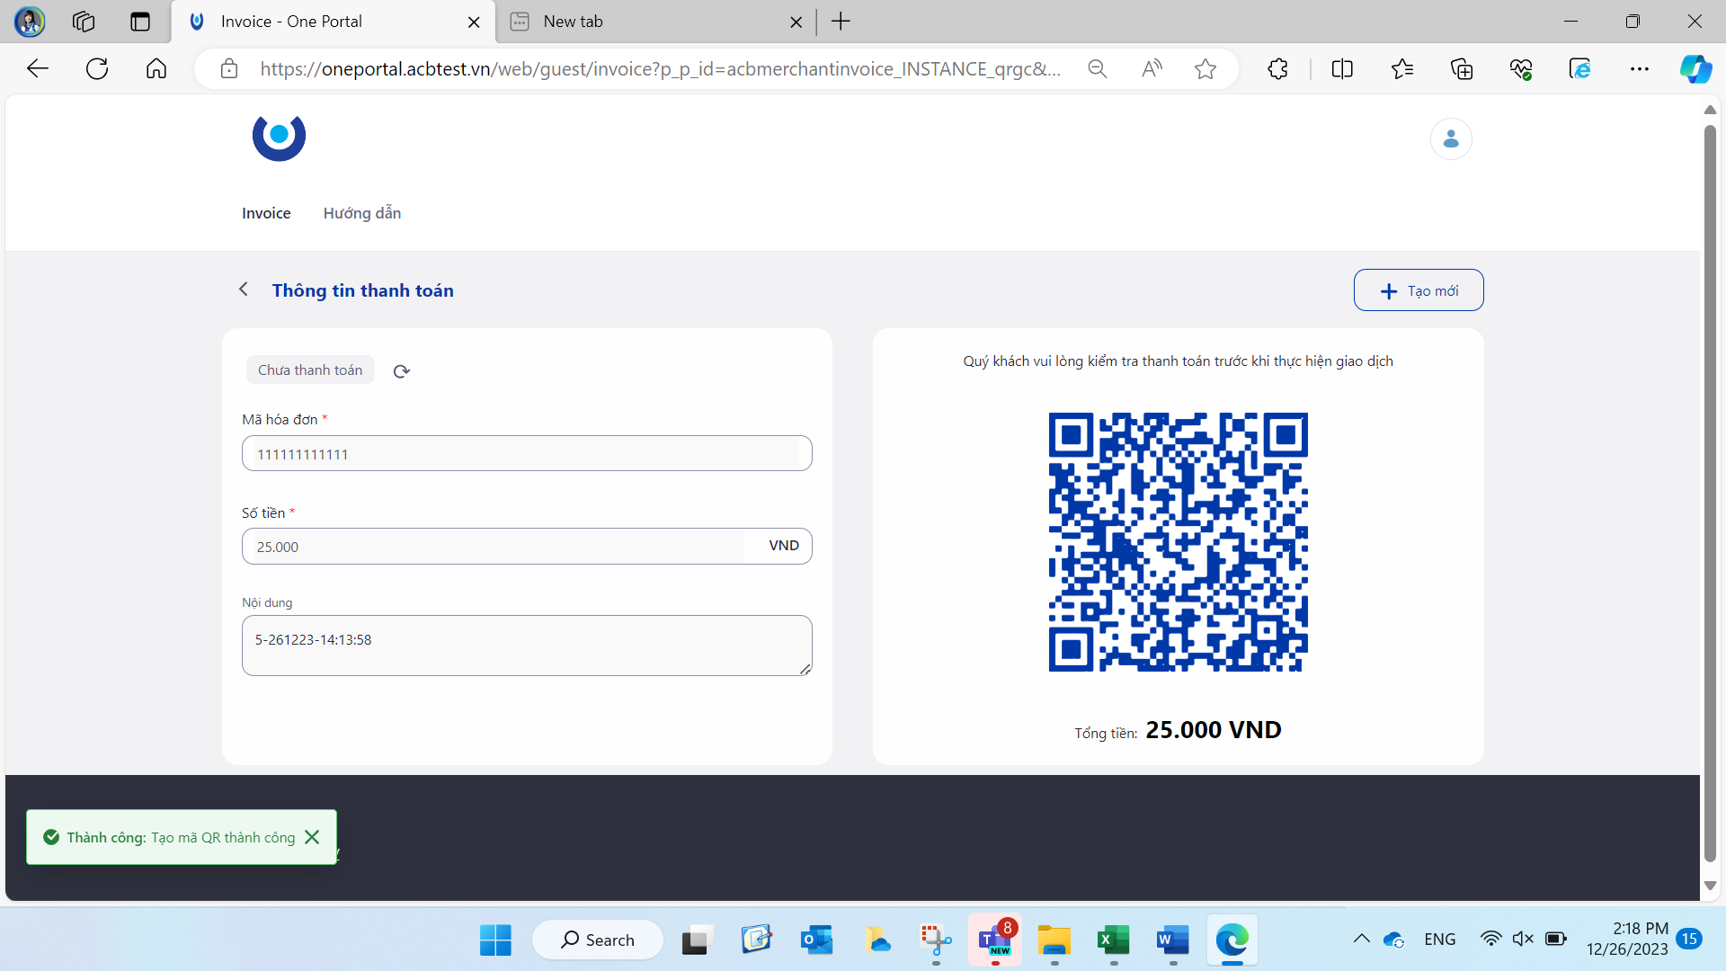Refresh the page with the reload icon
This screenshot has width=1726, height=971.
coord(96,67)
